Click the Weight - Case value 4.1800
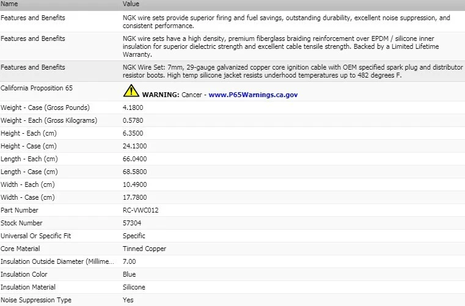This screenshot has height=306, width=465. (133, 107)
